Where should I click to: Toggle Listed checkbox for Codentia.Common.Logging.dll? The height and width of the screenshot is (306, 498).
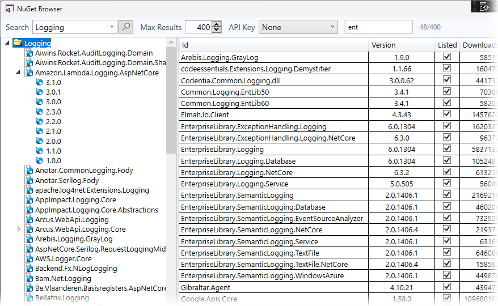pyautogui.click(x=447, y=79)
